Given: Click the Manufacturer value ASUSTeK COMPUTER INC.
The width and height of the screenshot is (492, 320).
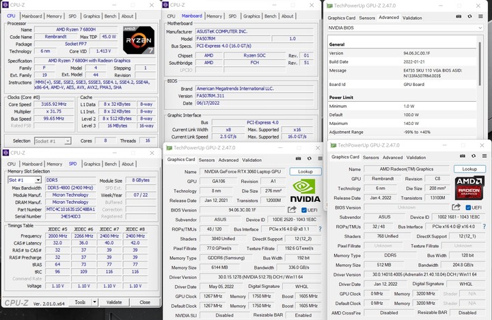Looking at the screenshot, I should point(254,31).
